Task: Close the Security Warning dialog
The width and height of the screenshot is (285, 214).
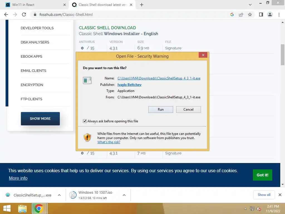Action: click(203, 55)
